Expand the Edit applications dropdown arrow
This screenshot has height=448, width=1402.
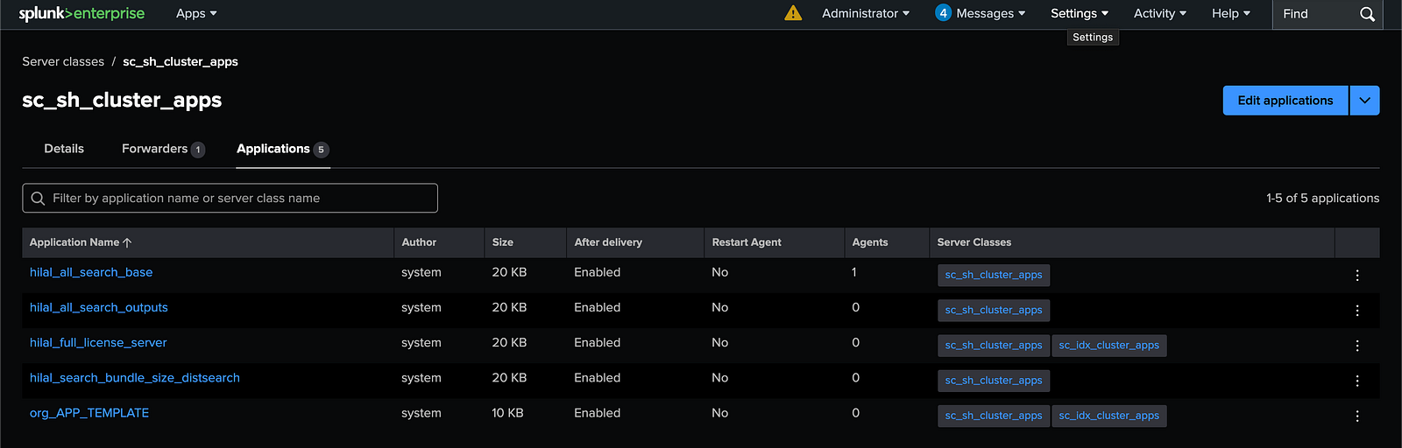[1364, 101]
